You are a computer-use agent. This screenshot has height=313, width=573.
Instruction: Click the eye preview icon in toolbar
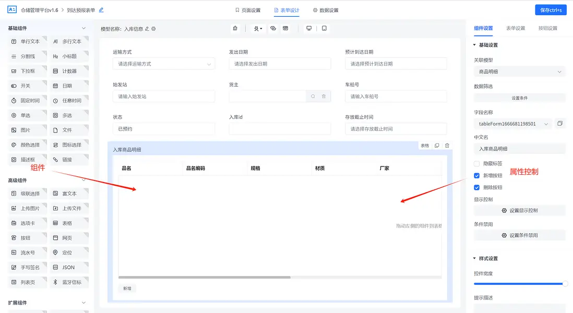[x=273, y=29]
